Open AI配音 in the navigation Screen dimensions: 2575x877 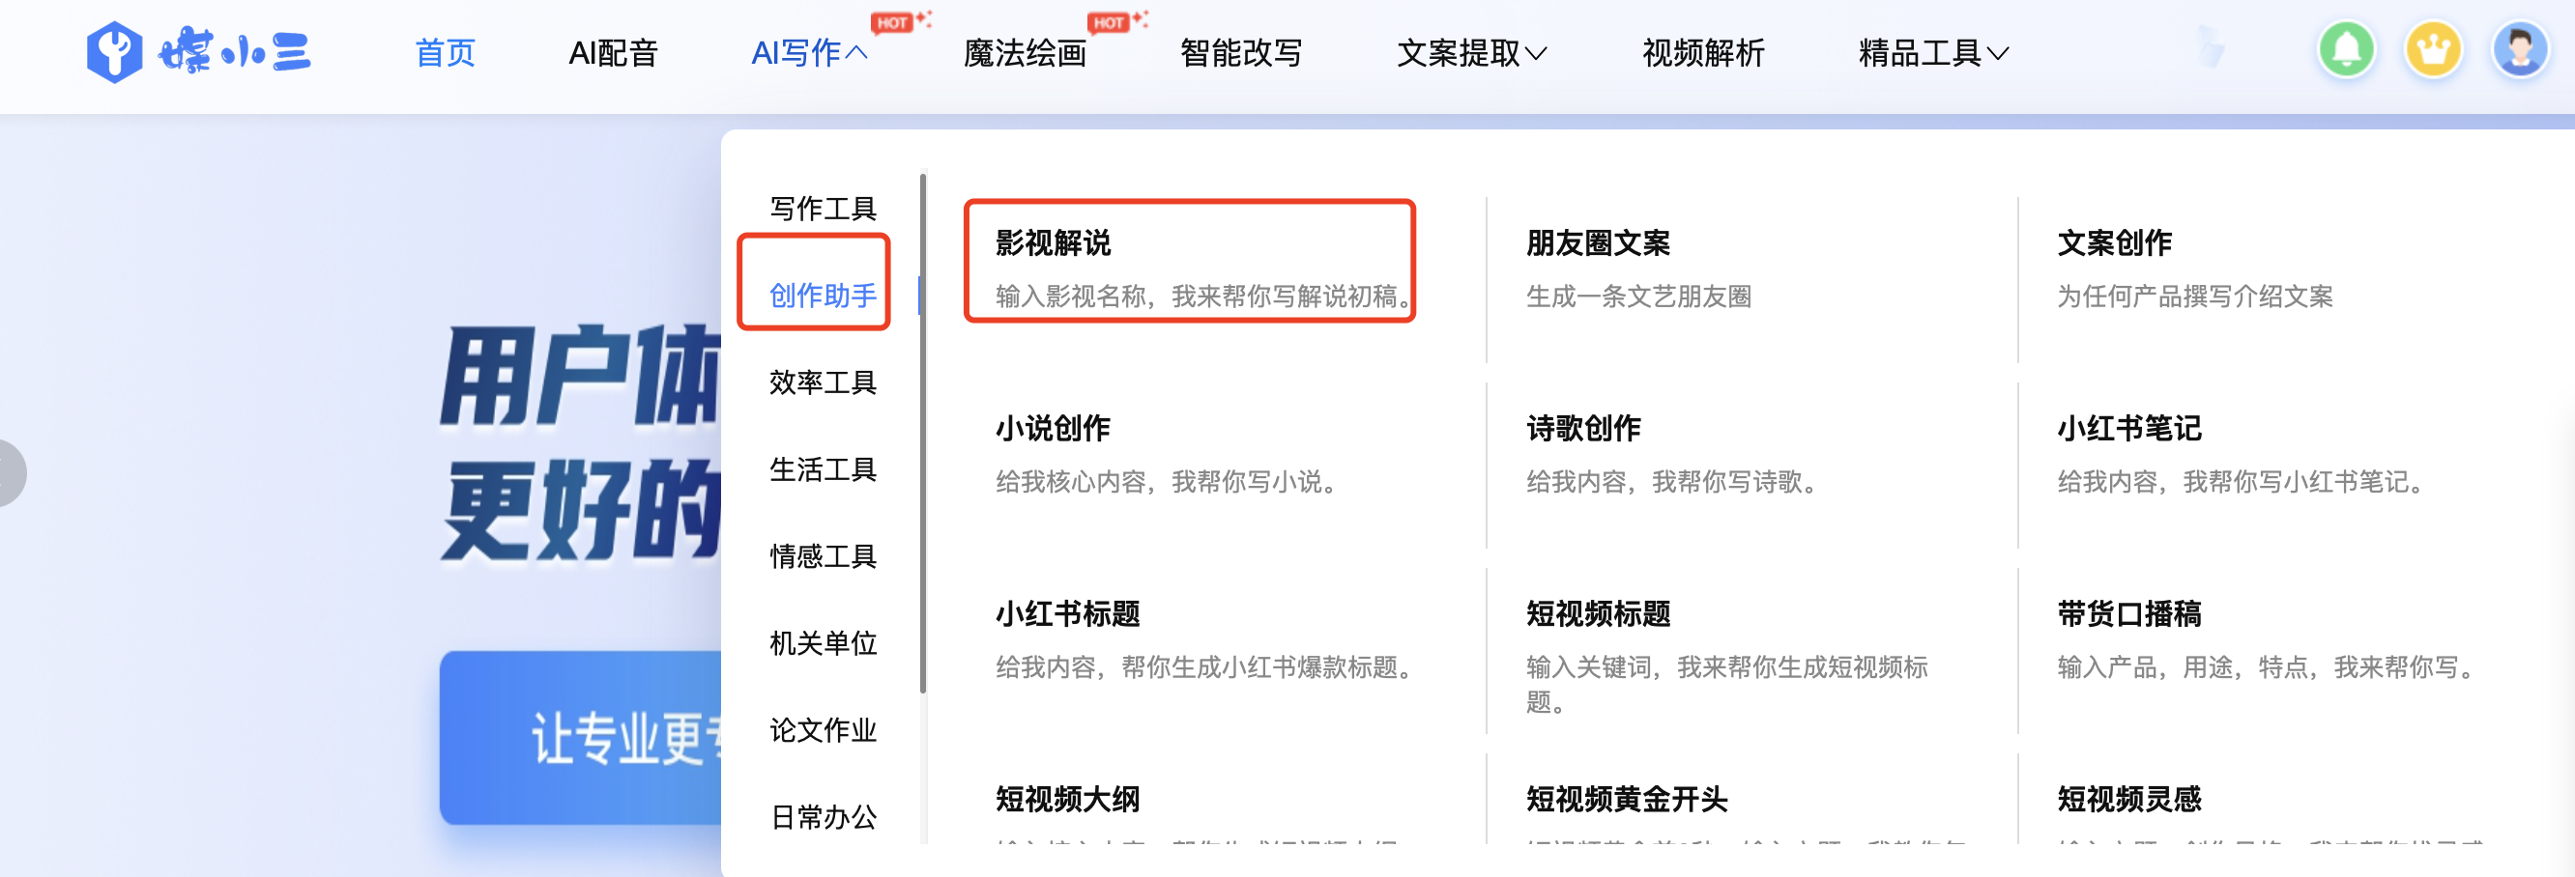613,53
